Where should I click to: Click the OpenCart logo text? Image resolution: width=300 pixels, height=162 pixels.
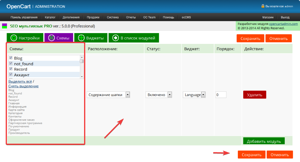[19, 6]
